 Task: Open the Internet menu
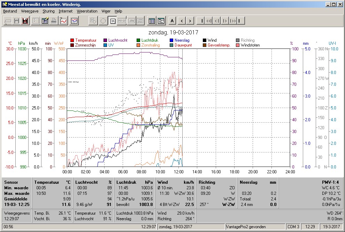point(66,11)
